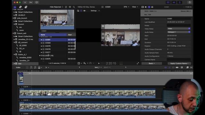Go back in timeline history arrow
Viewport: 205px width, 115px height.
coord(79,67)
